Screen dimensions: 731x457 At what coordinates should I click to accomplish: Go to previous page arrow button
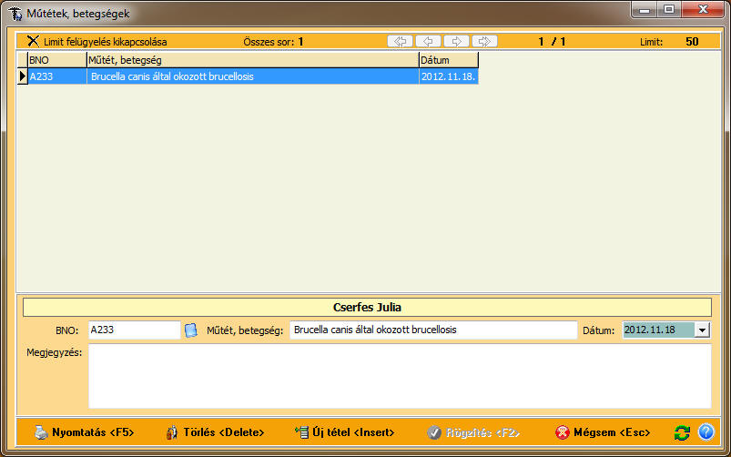tap(428, 42)
